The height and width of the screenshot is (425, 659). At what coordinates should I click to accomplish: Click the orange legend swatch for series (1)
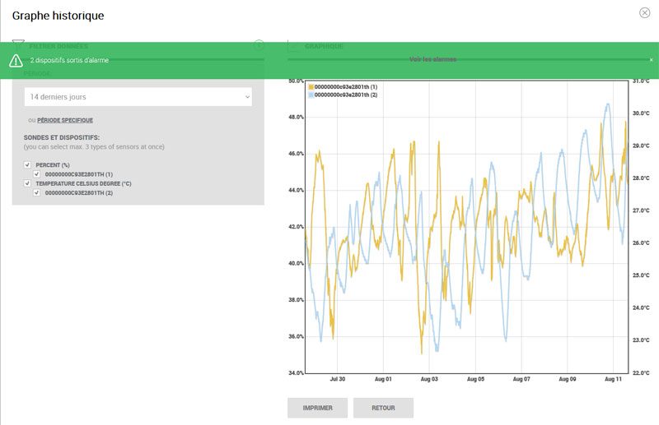311,87
